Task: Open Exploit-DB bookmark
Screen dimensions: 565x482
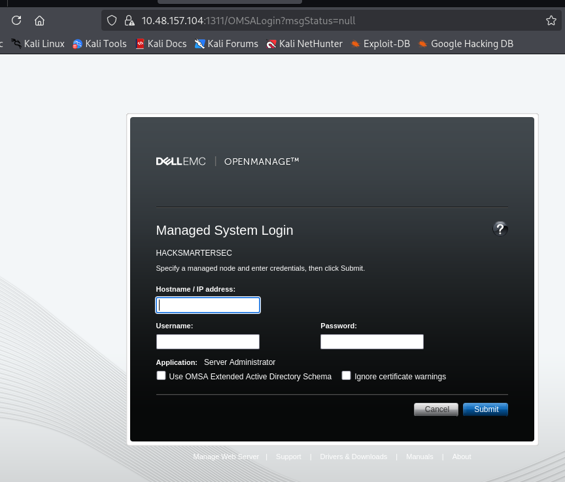Action: pyautogui.click(x=381, y=44)
